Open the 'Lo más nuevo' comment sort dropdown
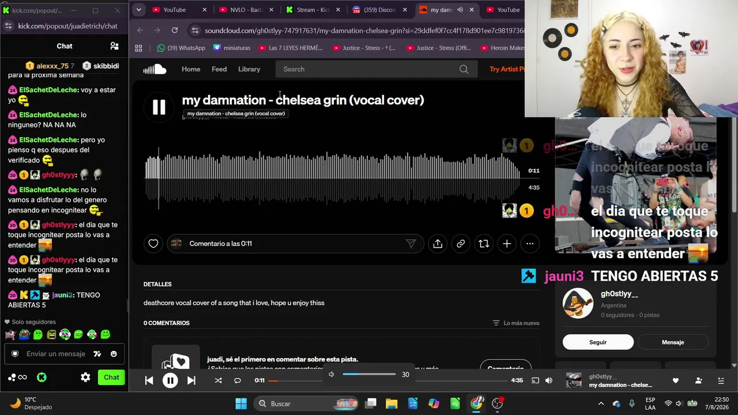 pyautogui.click(x=516, y=323)
